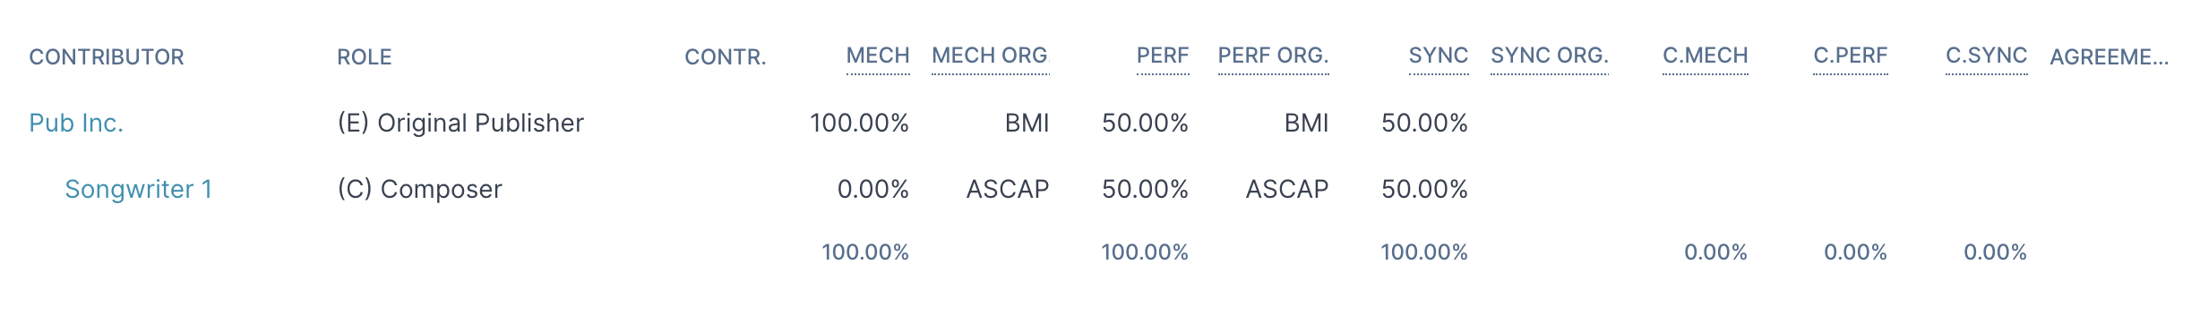This screenshot has width=2200, height=324.
Task: Click the C.SYNC column header
Action: tap(1987, 55)
